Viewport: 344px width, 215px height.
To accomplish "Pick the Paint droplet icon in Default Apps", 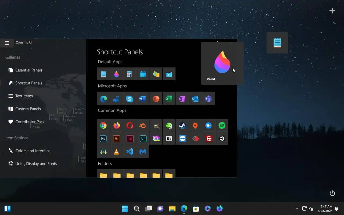I will tap(116, 74).
